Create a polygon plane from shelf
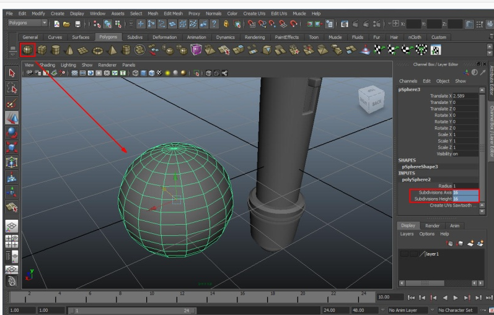Image resolution: width=494 pixels, height=315 pixels. [x=83, y=50]
